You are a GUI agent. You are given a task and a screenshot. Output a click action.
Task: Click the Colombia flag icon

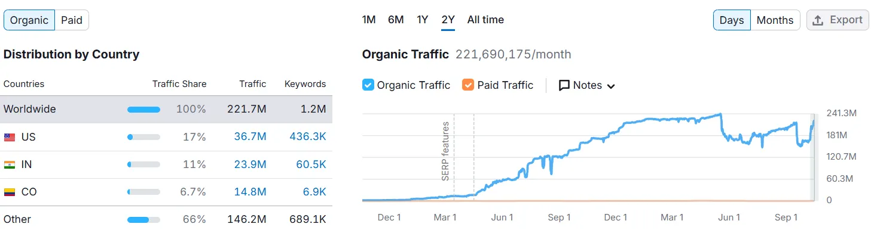point(10,192)
